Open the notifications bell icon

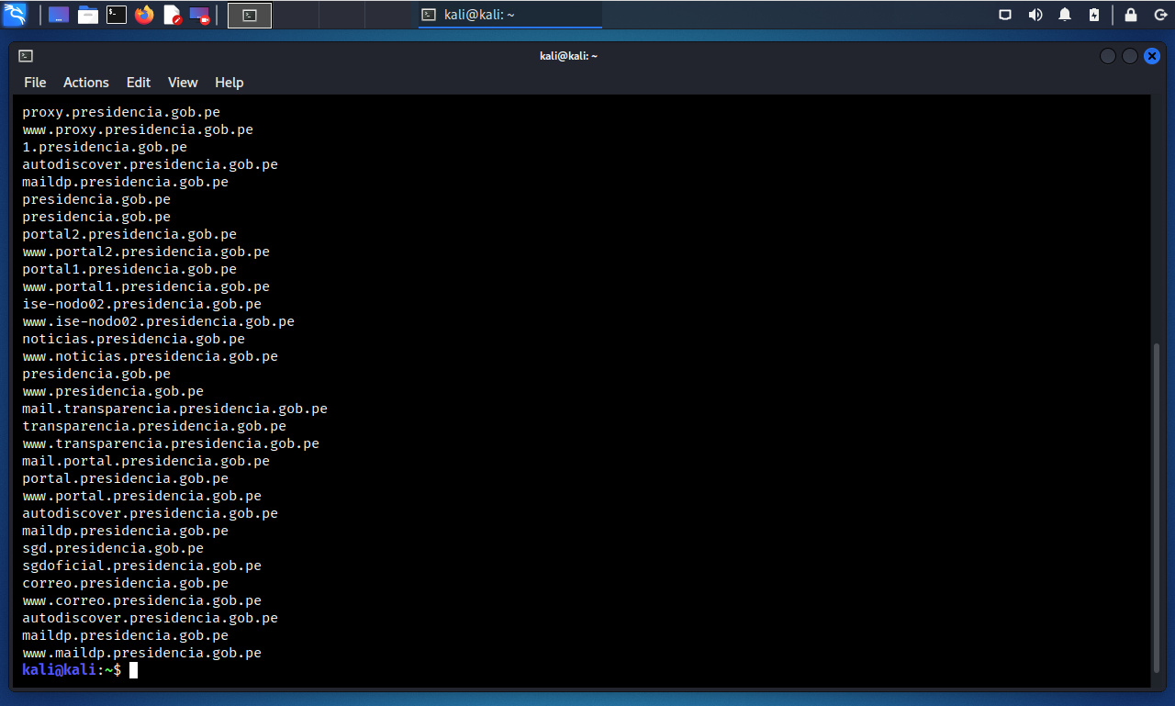coord(1065,15)
